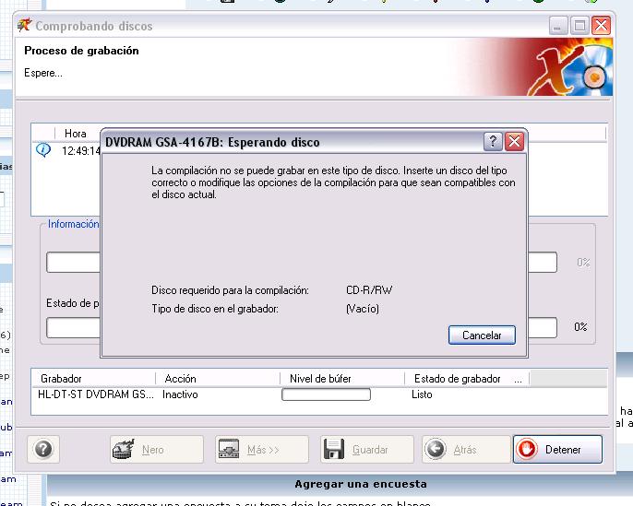The width and height of the screenshot is (633, 506).
Task: Click the Estado de grabador column header
Action: (x=467, y=379)
